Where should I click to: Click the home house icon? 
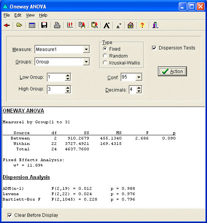click(131, 25)
